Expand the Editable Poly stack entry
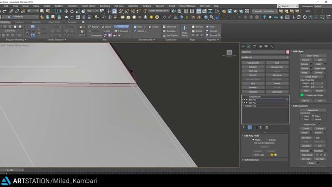The height and width of the screenshot is (187, 332). [x=243, y=106]
